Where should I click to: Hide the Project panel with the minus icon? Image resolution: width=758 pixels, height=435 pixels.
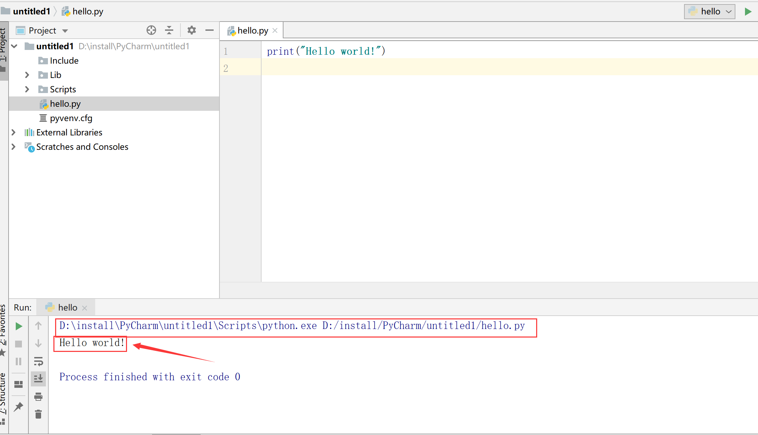point(209,30)
